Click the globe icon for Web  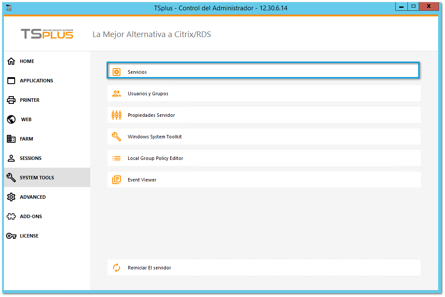11,119
